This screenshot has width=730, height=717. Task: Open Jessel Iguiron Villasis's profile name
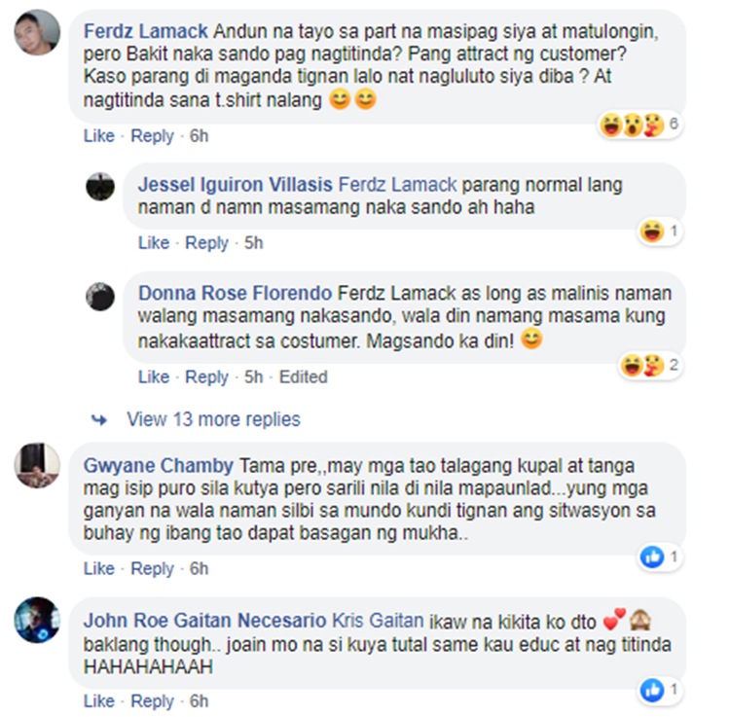(236, 185)
